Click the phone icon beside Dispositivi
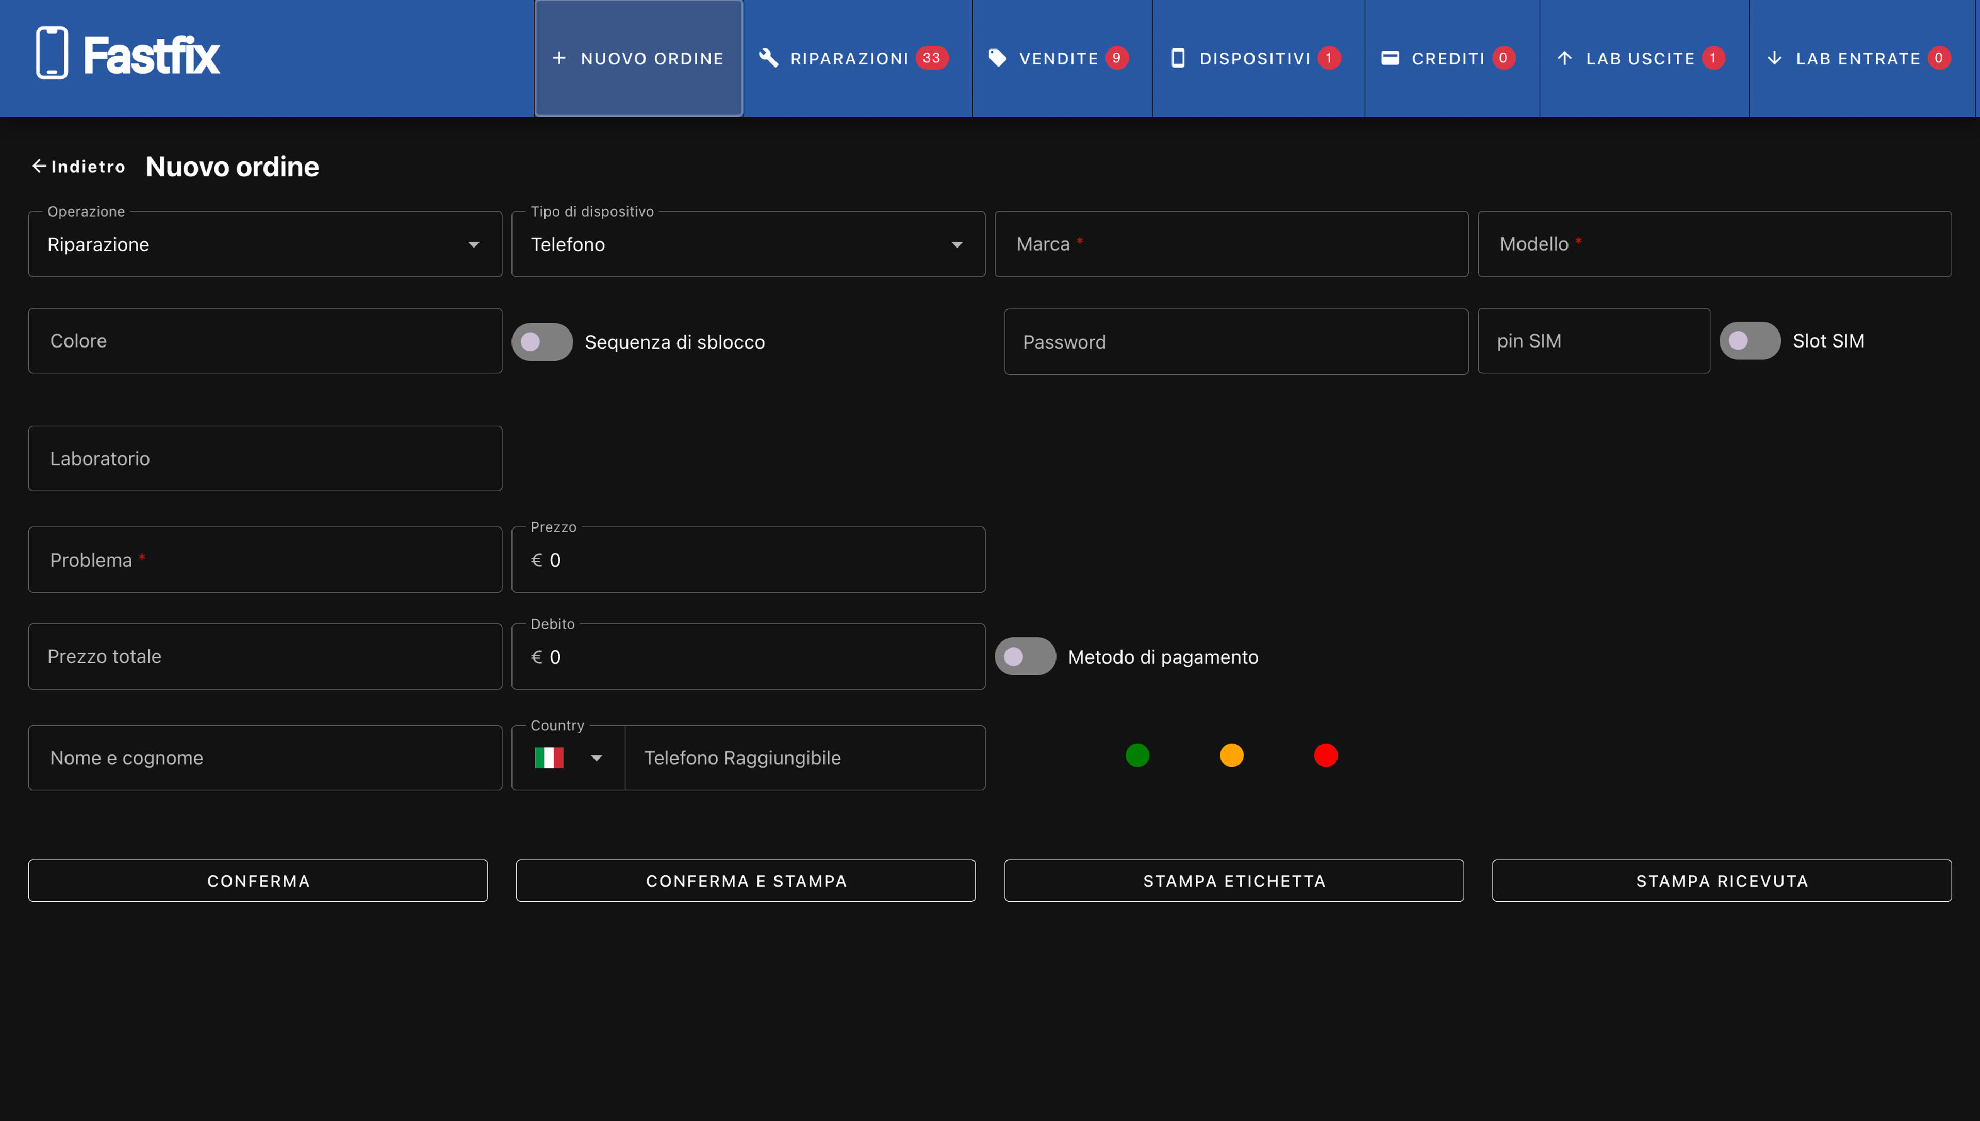 pyautogui.click(x=1177, y=58)
